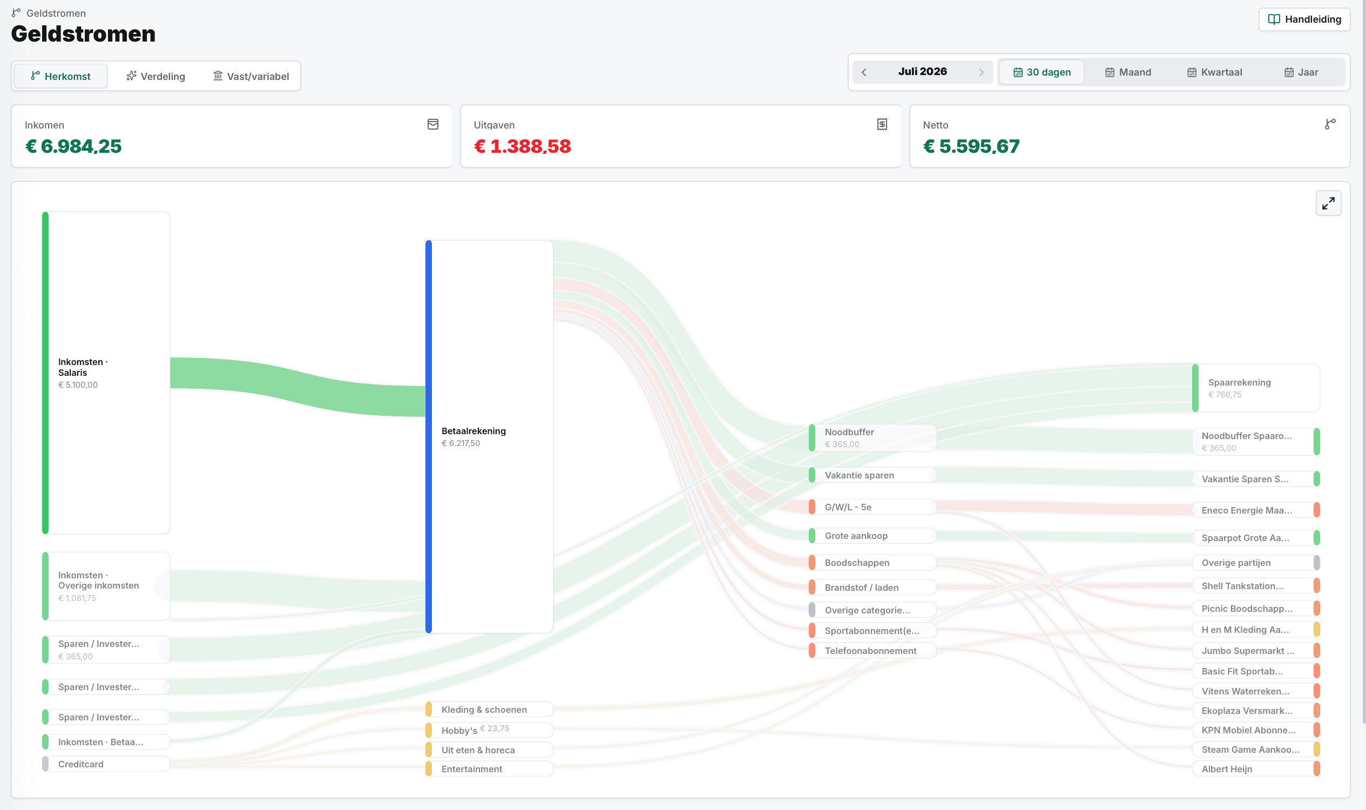1366x810 pixels.
Task: Select the Vitens Waterreken... node
Action: (x=1256, y=691)
